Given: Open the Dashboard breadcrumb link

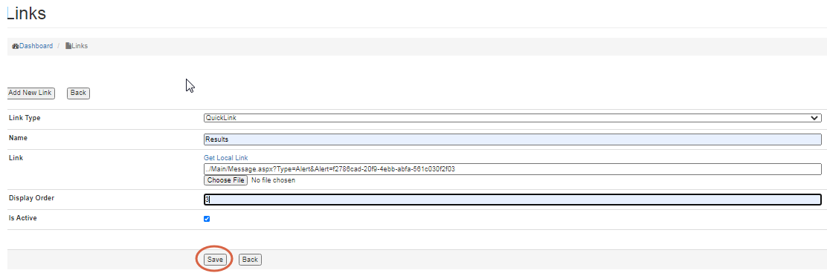Looking at the screenshot, I should coord(36,46).
